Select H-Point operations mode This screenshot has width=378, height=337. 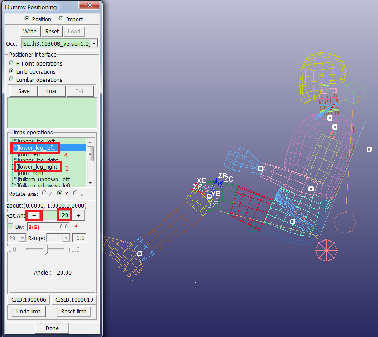click(x=11, y=63)
